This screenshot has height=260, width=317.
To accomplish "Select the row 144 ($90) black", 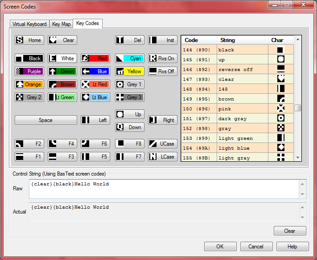I will (237, 50).
